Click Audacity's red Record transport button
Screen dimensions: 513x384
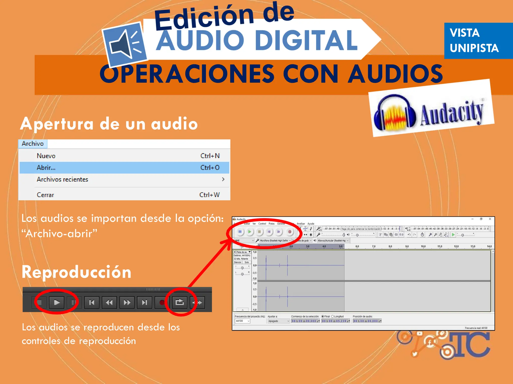(x=290, y=232)
